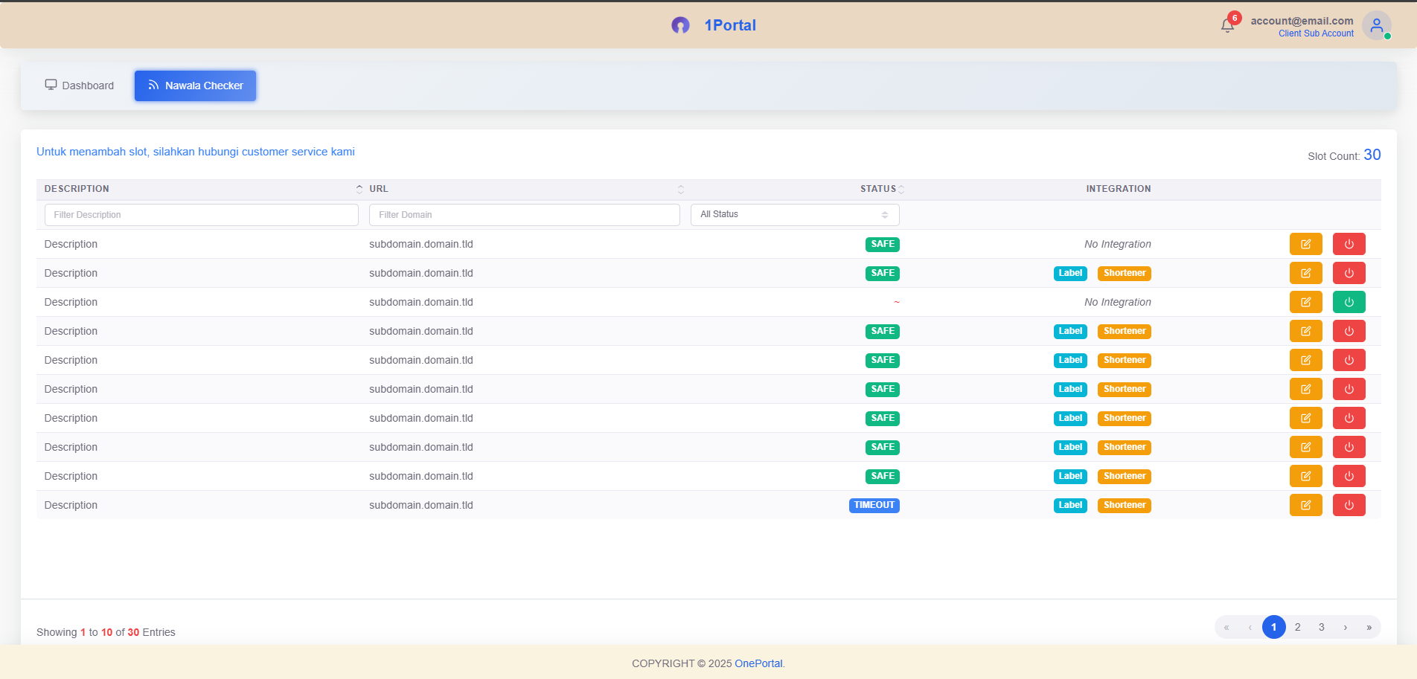Open the user avatar profile icon
This screenshot has height=679, width=1417.
coord(1377,25)
